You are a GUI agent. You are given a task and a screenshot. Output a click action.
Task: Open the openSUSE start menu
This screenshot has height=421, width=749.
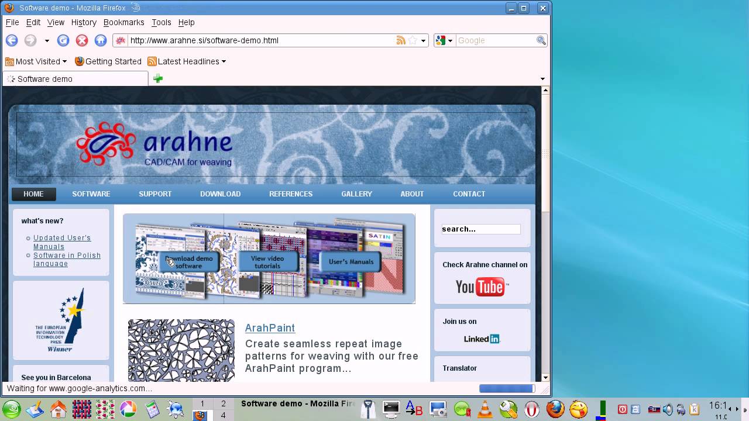click(x=12, y=409)
